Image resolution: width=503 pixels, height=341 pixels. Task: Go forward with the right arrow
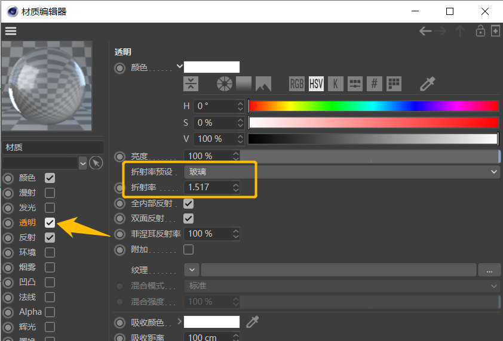click(440, 31)
